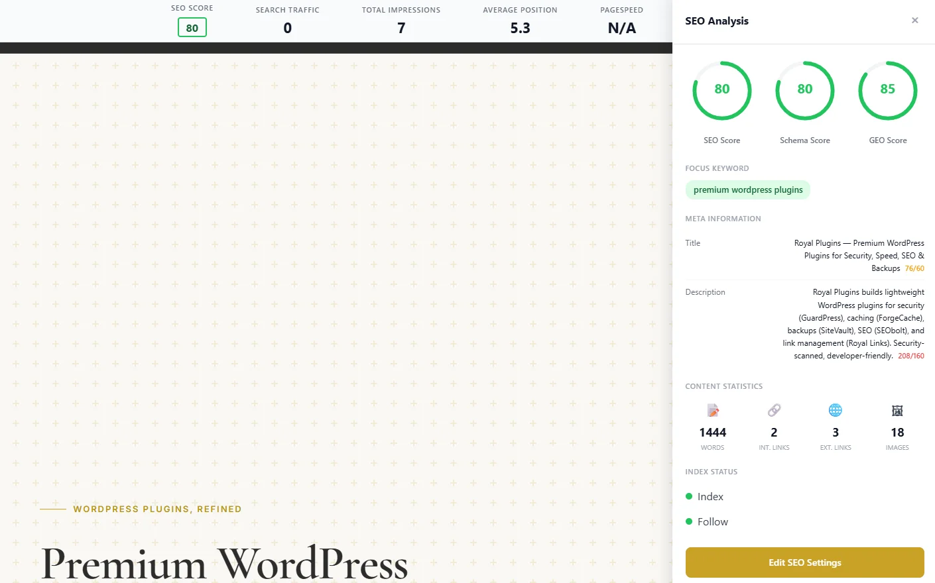
Task: Click the Title length counter 76/60
Action: click(x=914, y=268)
